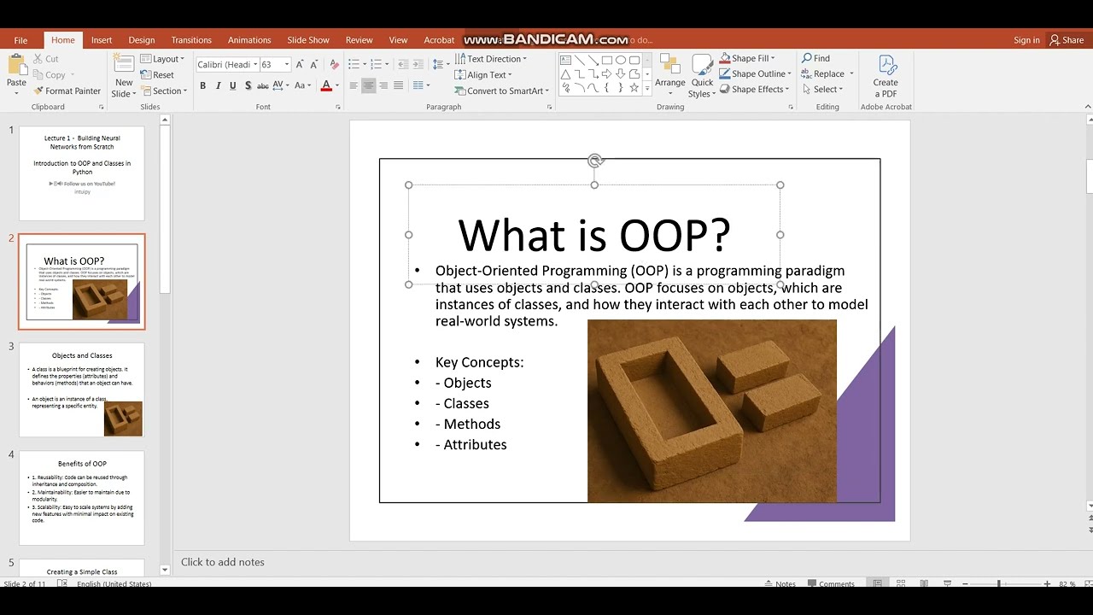Image resolution: width=1093 pixels, height=615 pixels.
Task: Open the Text Direction dropdown
Action: pos(491,59)
